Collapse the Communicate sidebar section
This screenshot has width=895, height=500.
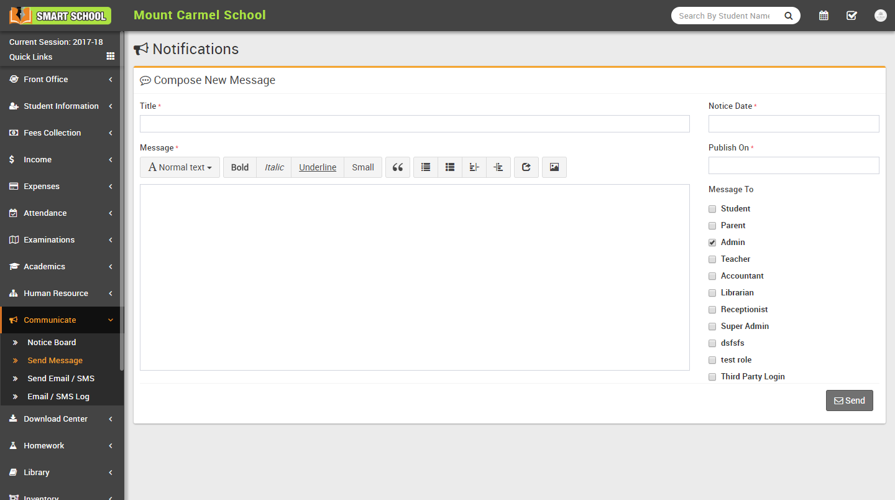60,320
